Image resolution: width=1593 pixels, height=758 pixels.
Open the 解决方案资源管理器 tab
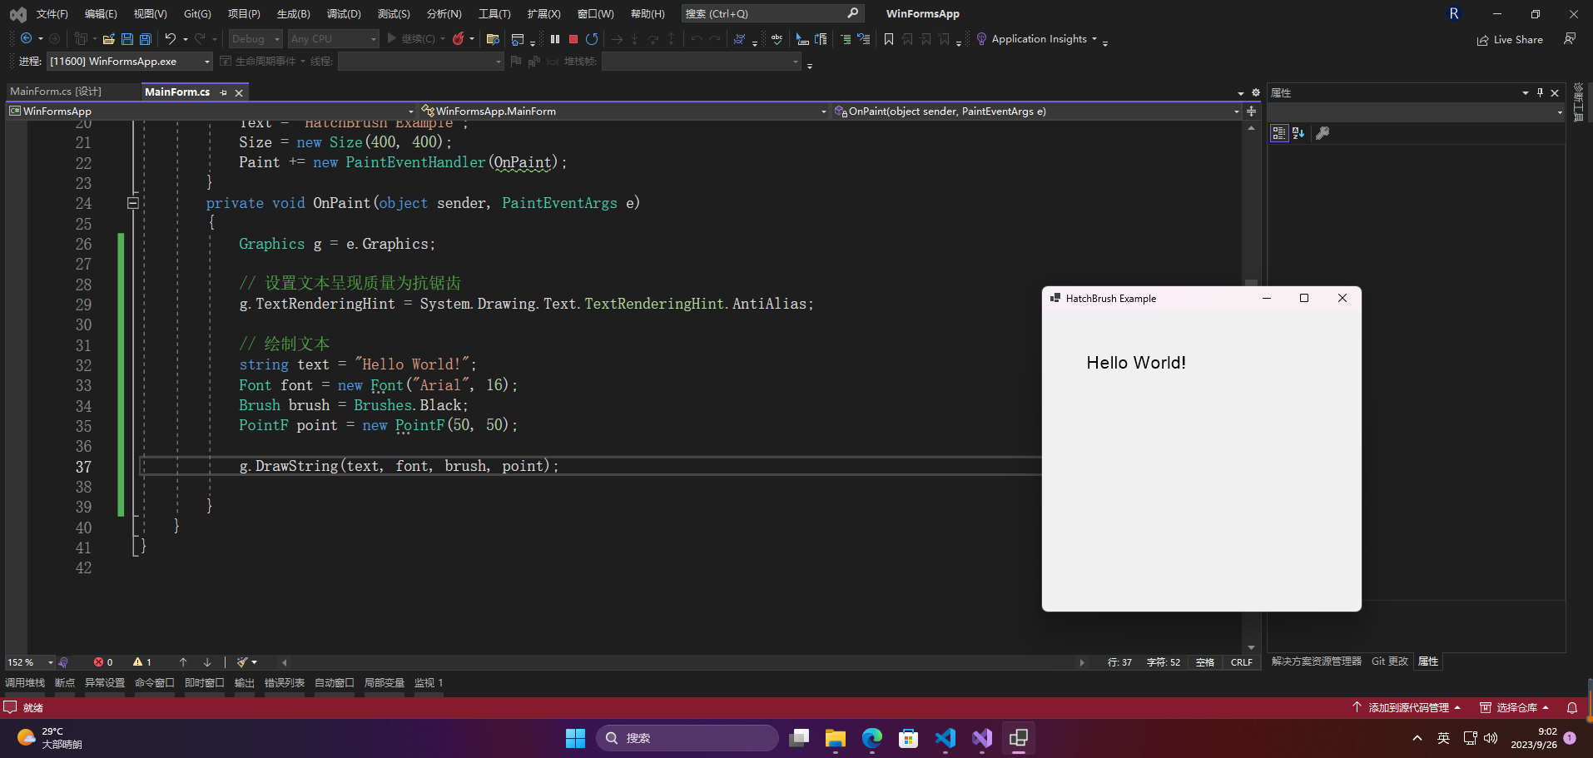coord(1317,661)
